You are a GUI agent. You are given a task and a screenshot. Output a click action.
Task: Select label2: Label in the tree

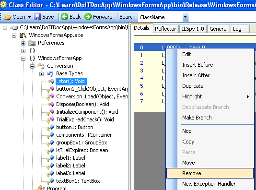70,166
